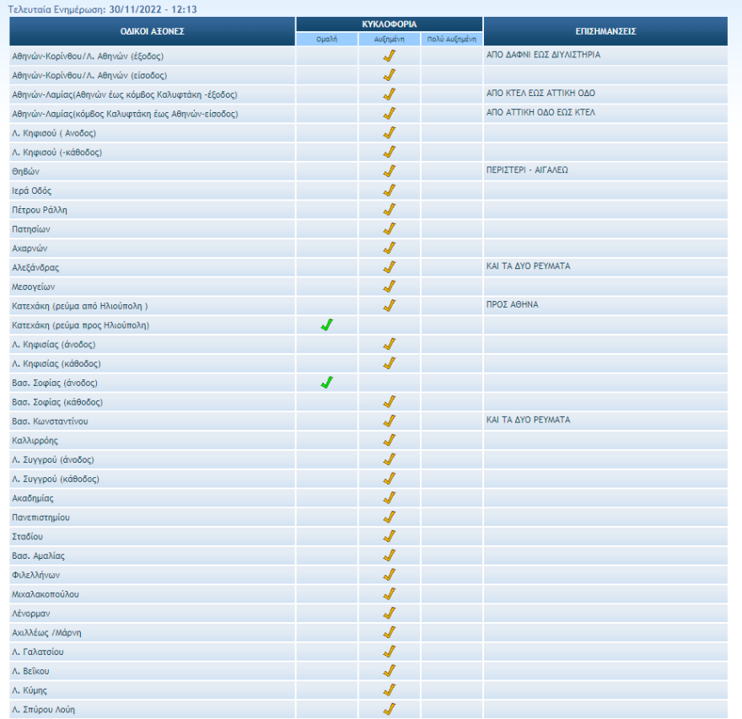Click the yellow checkmark for Λ. Σπύρου Λούη
742x719 pixels.
click(390, 709)
